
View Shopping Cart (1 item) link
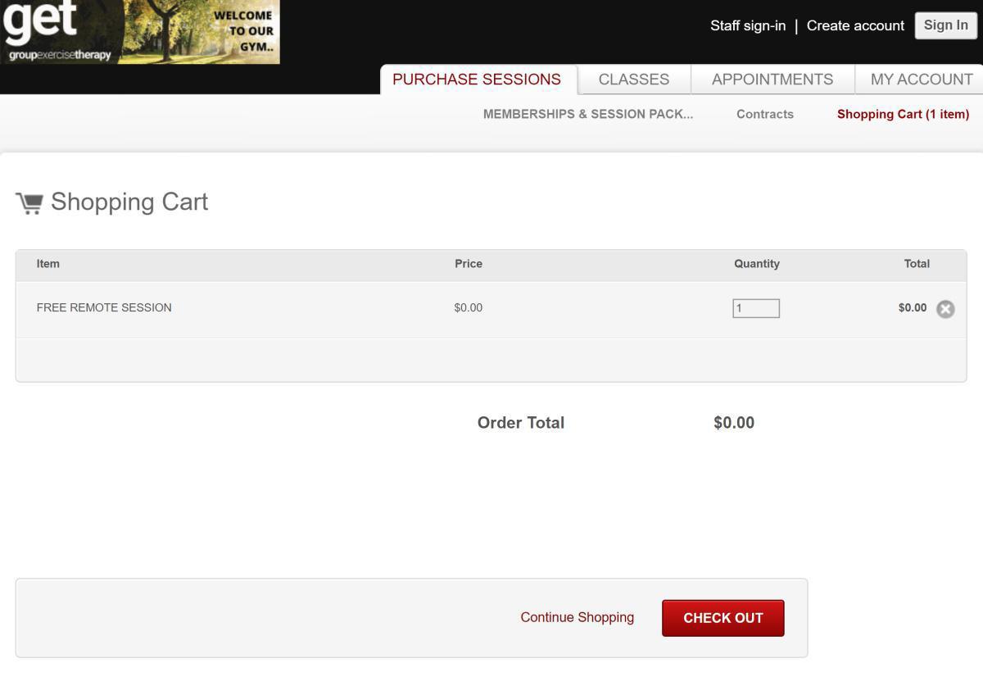[903, 114]
